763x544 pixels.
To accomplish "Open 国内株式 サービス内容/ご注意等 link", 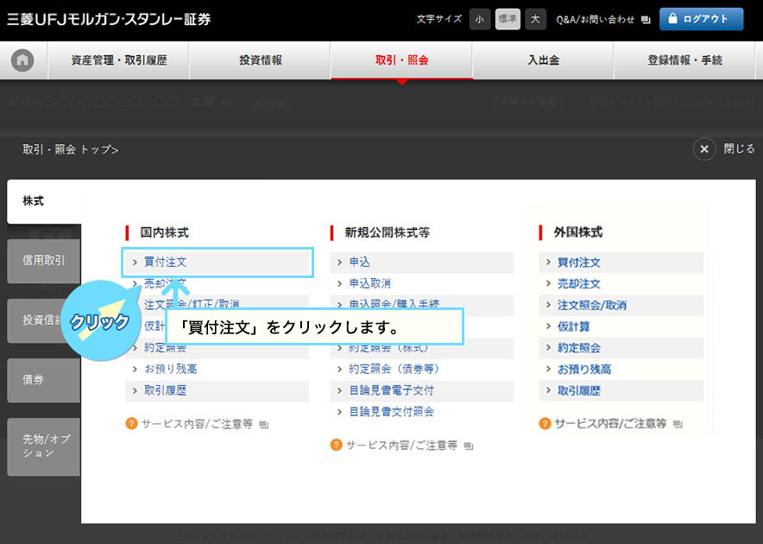I will [197, 424].
